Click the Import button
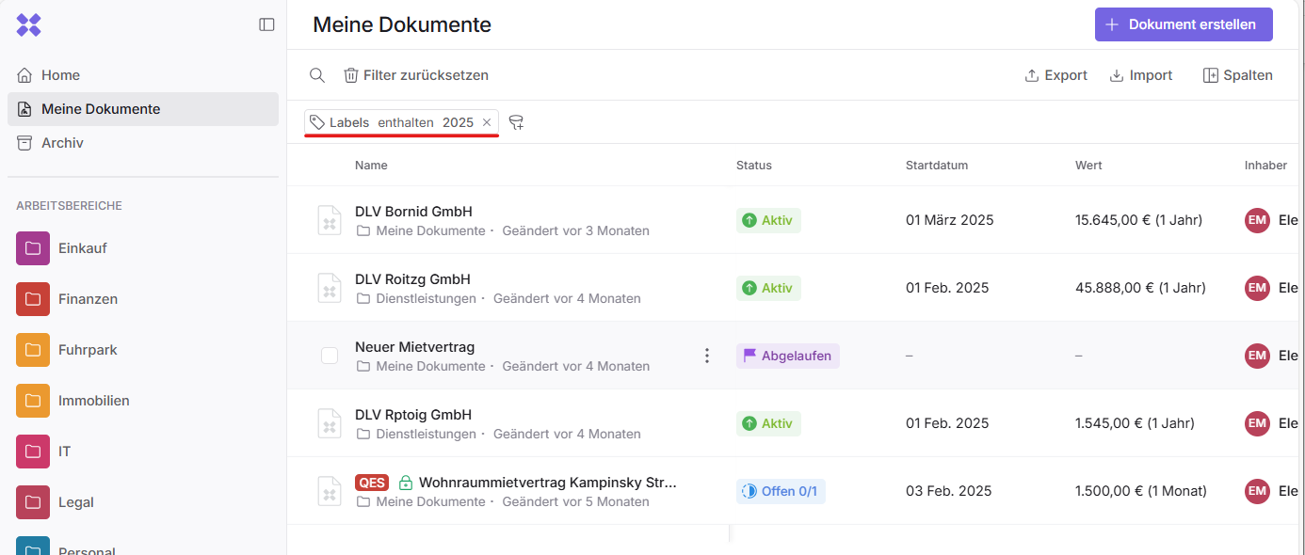The height and width of the screenshot is (555, 1305). tap(1140, 75)
